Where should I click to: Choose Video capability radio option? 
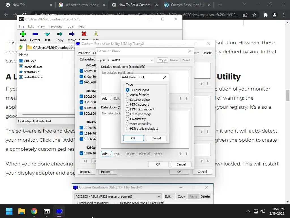138,124
